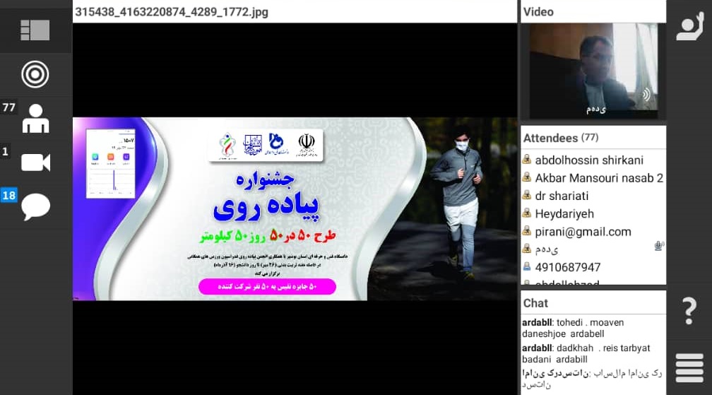Open attendees panel showing 77 count
Image resolution: width=712 pixels, height=395 pixels.
pyautogui.click(x=35, y=119)
